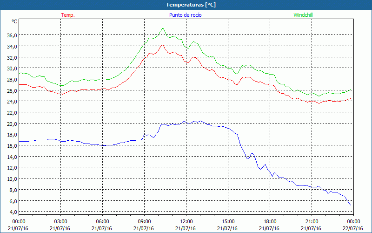Click the Punto de rocío legend label

pyautogui.click(x=185, y=15)
